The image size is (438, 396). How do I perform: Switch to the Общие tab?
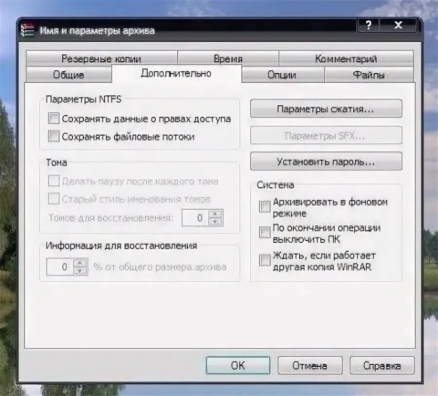coord(69,75)
